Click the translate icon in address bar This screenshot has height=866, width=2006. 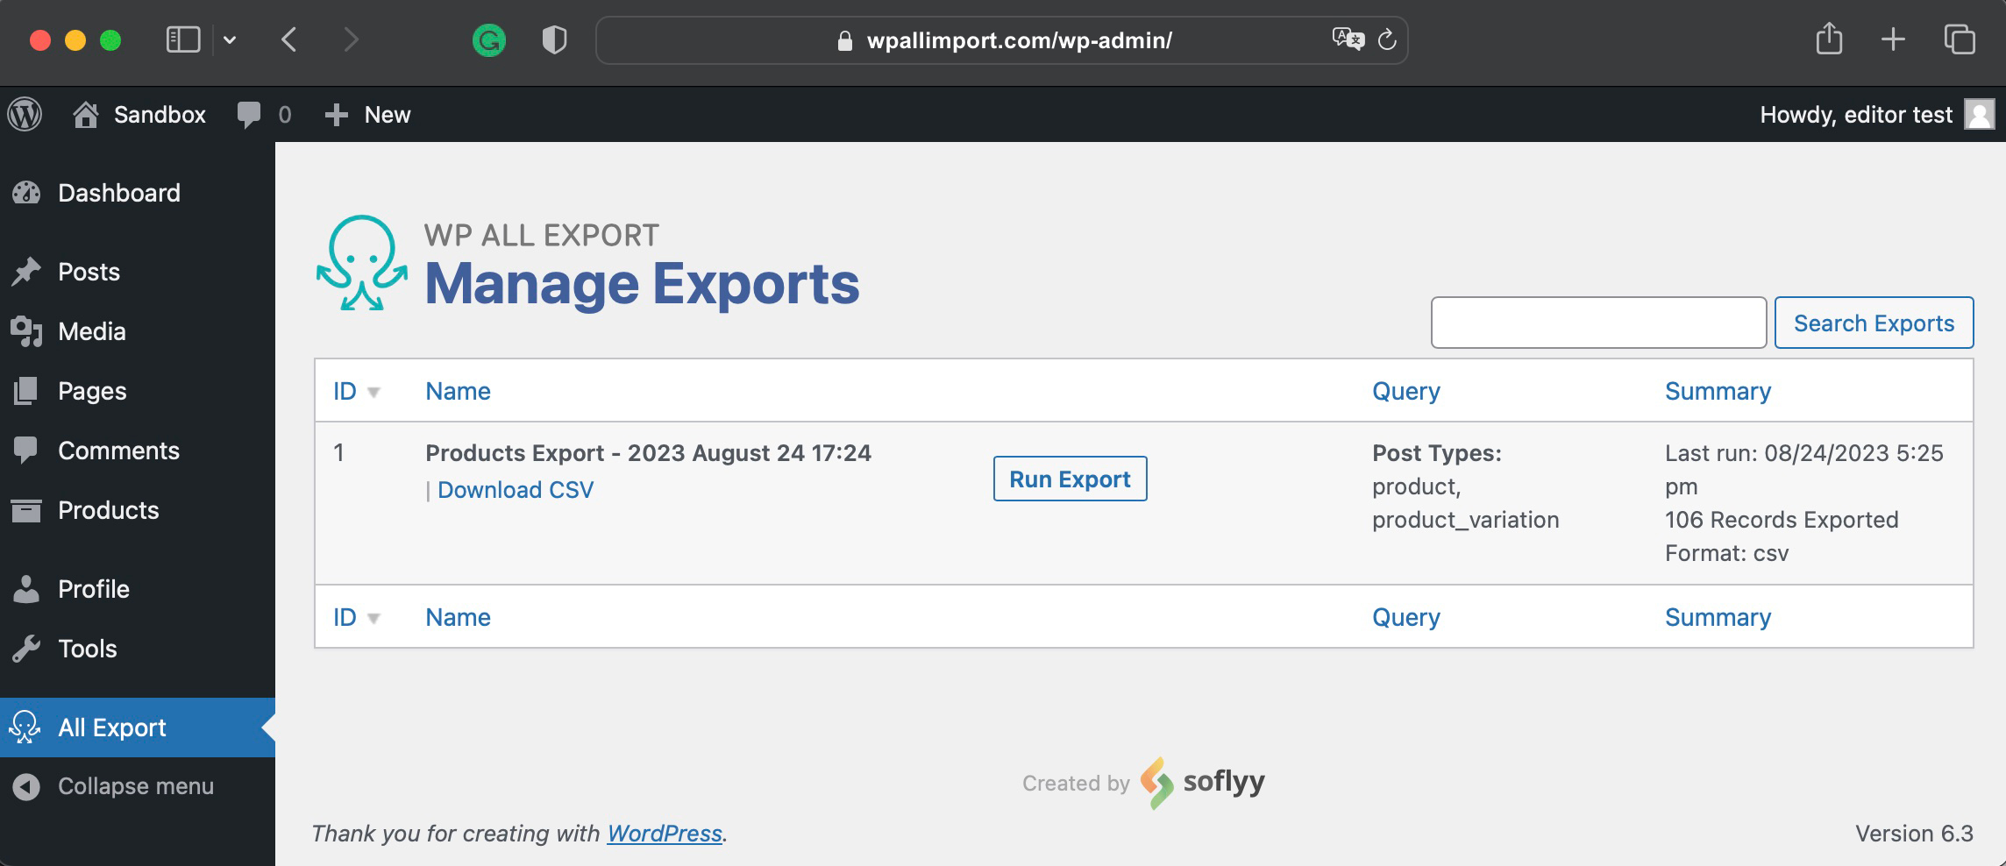1348,39
